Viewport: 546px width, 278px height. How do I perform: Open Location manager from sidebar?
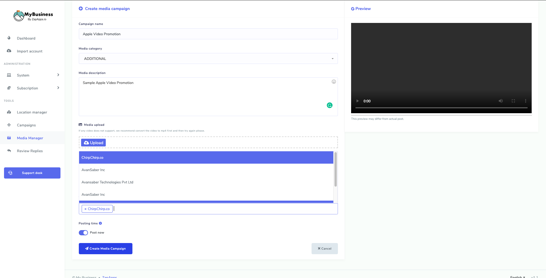(32, 112)
